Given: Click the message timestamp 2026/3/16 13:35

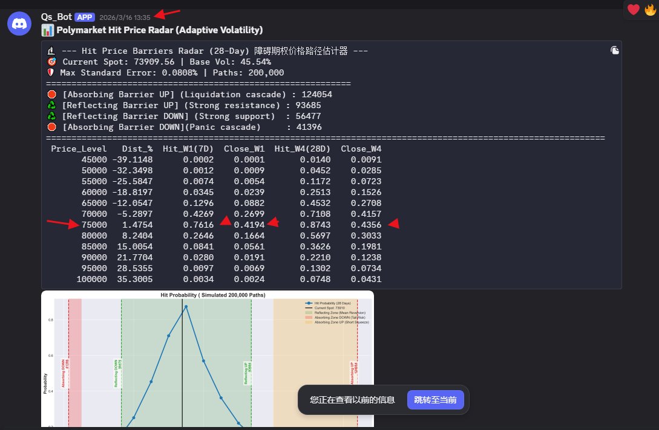Looking at the screenshot, I should (x=125, y=17).
